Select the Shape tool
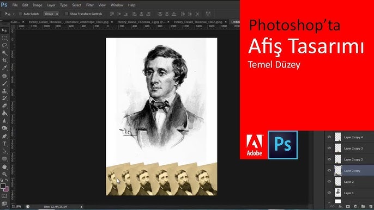This screenshot has height=210, width=374. click(x=4, y=158)
